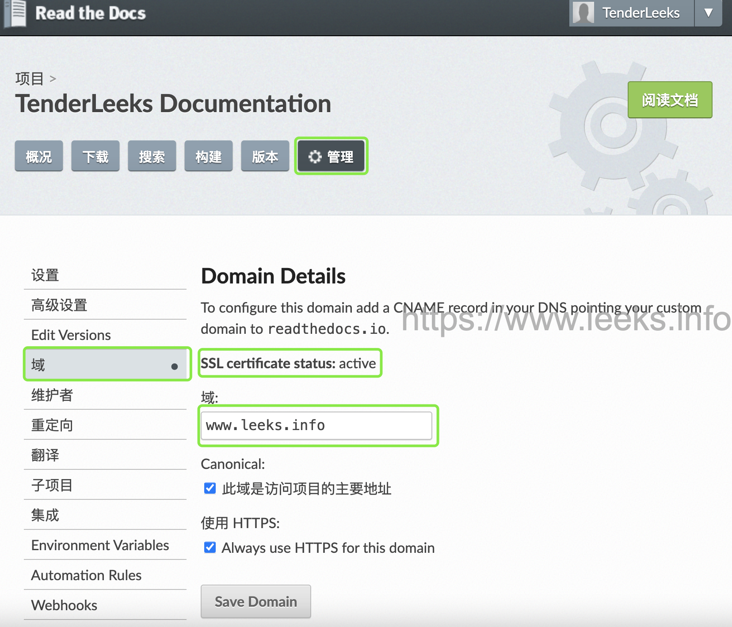Open 翻译 in the sidebar
Screen dimensions: 732x627
105,455
